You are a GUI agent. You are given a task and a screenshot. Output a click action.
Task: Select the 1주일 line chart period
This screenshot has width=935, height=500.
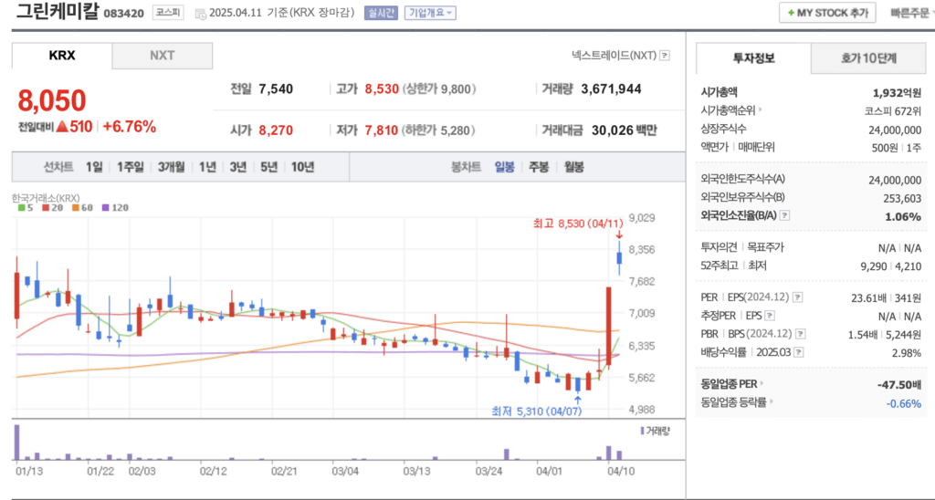coord(130,167)
